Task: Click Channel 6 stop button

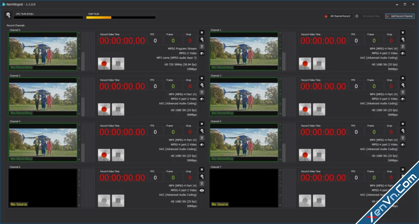Action: pos(118,201)
